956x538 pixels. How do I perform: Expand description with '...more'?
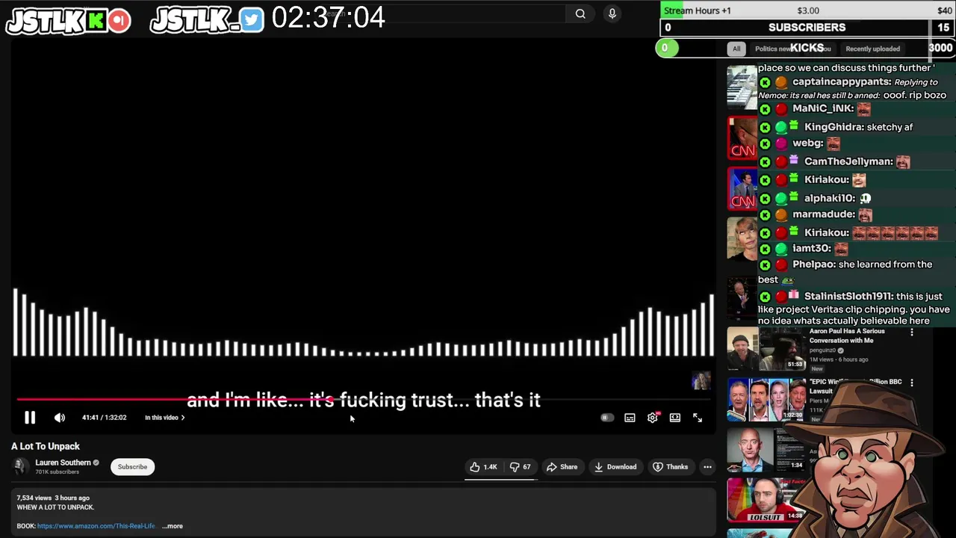pyautogui.click(x=173, y=526)
